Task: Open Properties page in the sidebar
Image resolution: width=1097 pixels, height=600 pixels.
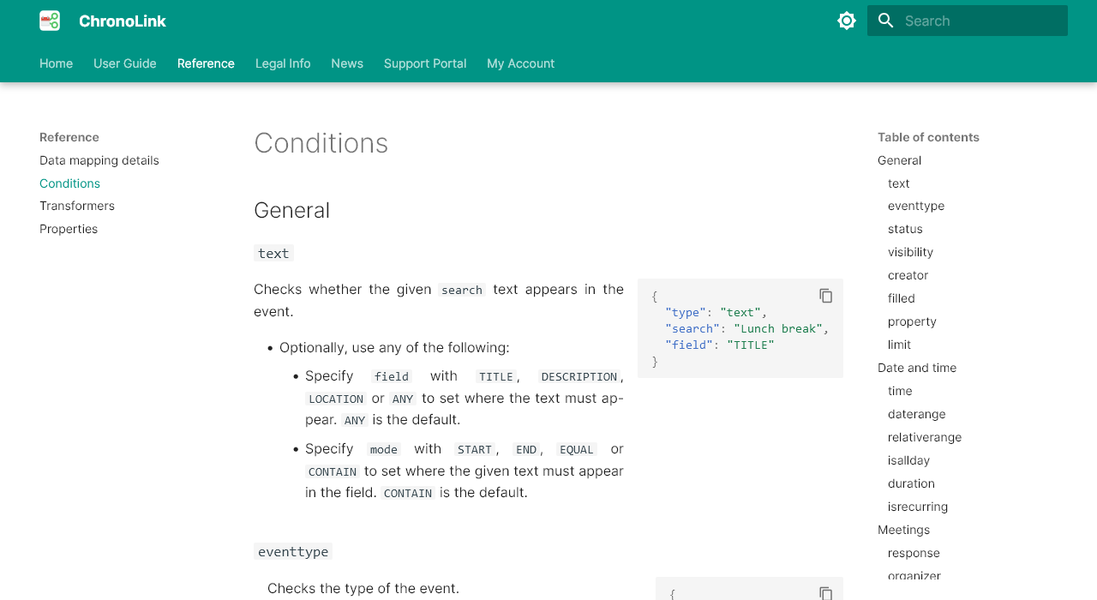Action: [69, 229]
